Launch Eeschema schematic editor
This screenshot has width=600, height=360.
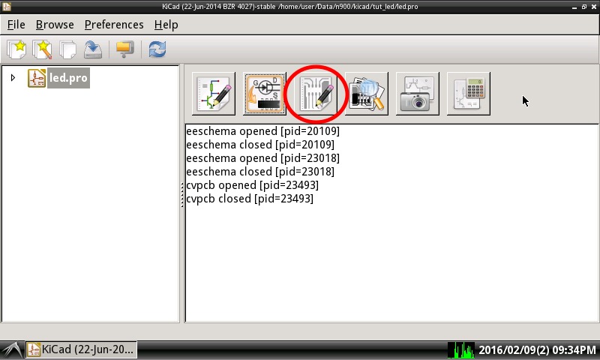click(x=214, y=94)
